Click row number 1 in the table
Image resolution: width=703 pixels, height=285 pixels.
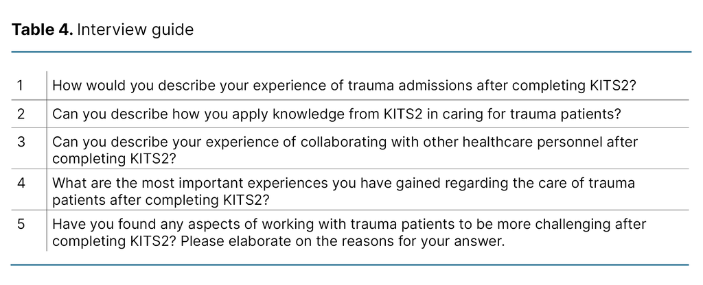pyautogui.click(x=20, y=86)
